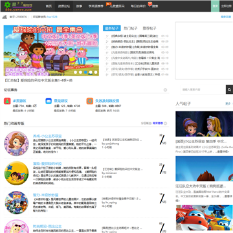Open last poster yunjiahong's profile
The height and width of the screenshot is (233, 233).
111,144
